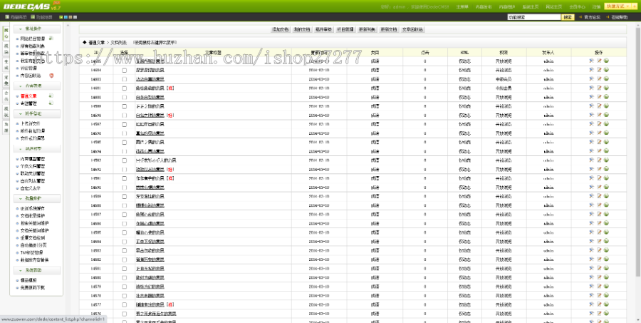Click the green preview globe in row 14603
The width and height of the screenshot is (641, 323).
606,78
